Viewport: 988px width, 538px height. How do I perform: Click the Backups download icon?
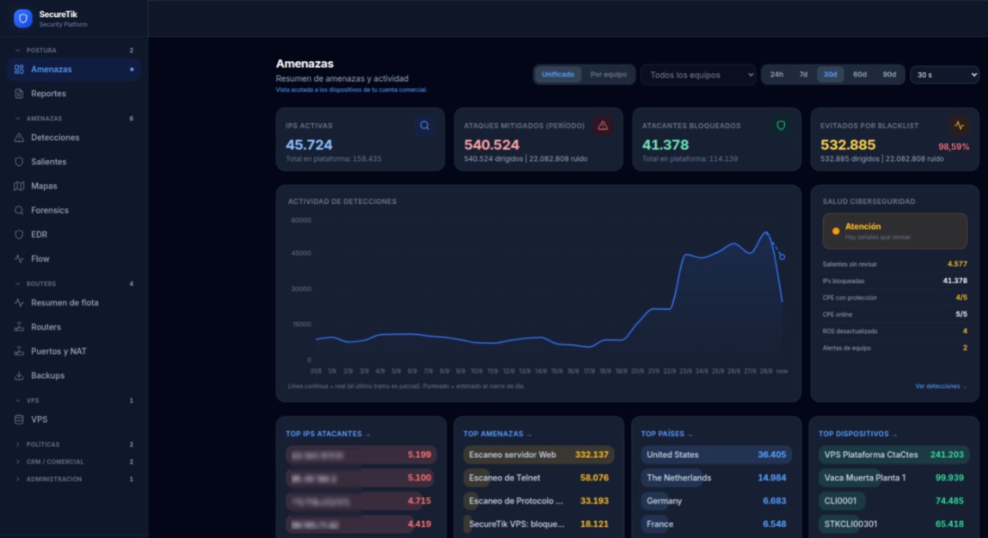19,375
